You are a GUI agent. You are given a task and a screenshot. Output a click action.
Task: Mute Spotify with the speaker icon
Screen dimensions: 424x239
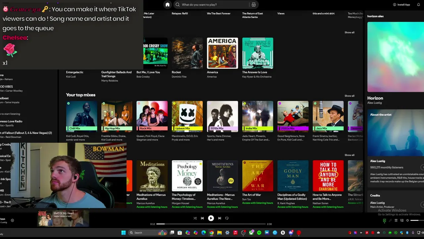[x=407, y=220]
